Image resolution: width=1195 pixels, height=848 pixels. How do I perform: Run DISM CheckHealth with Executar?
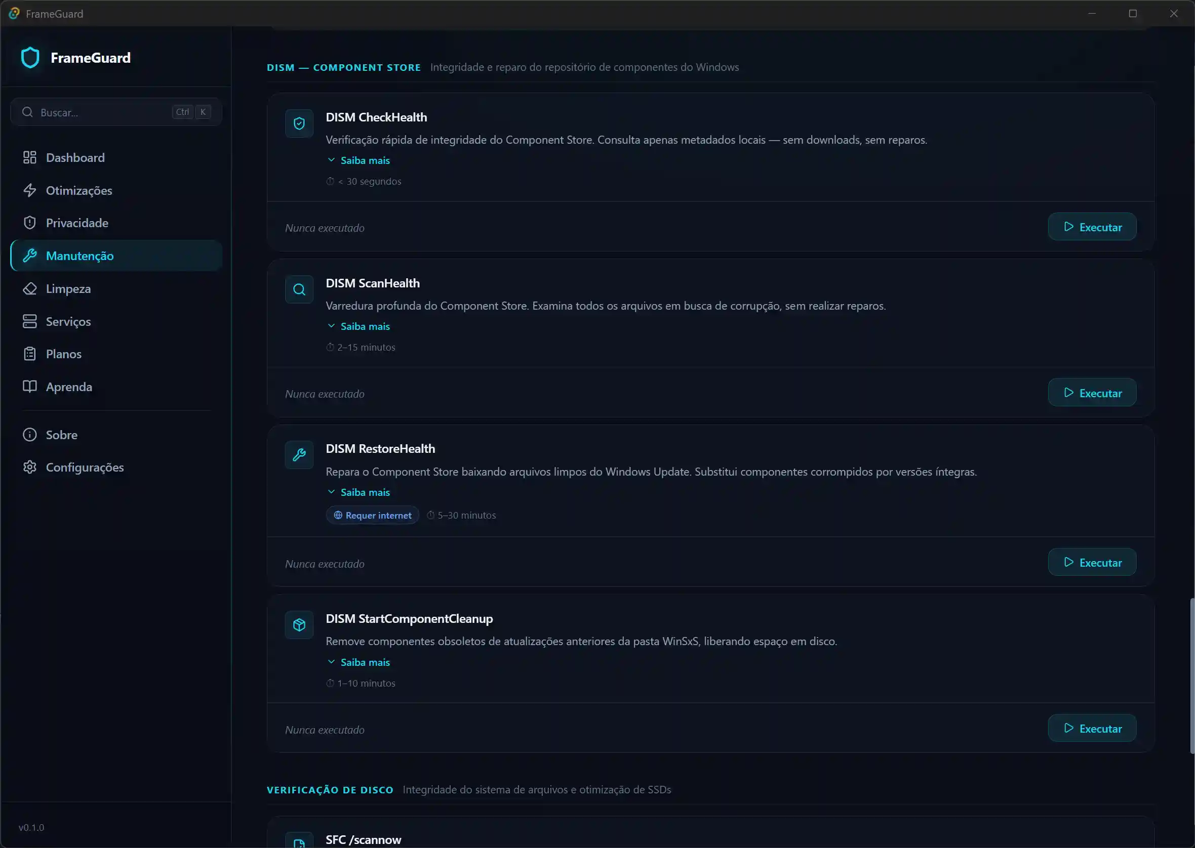tap(1092, 227)
